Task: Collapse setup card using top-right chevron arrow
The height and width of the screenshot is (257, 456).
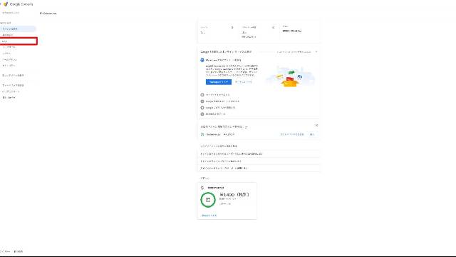Action: (x=316, y=52)
